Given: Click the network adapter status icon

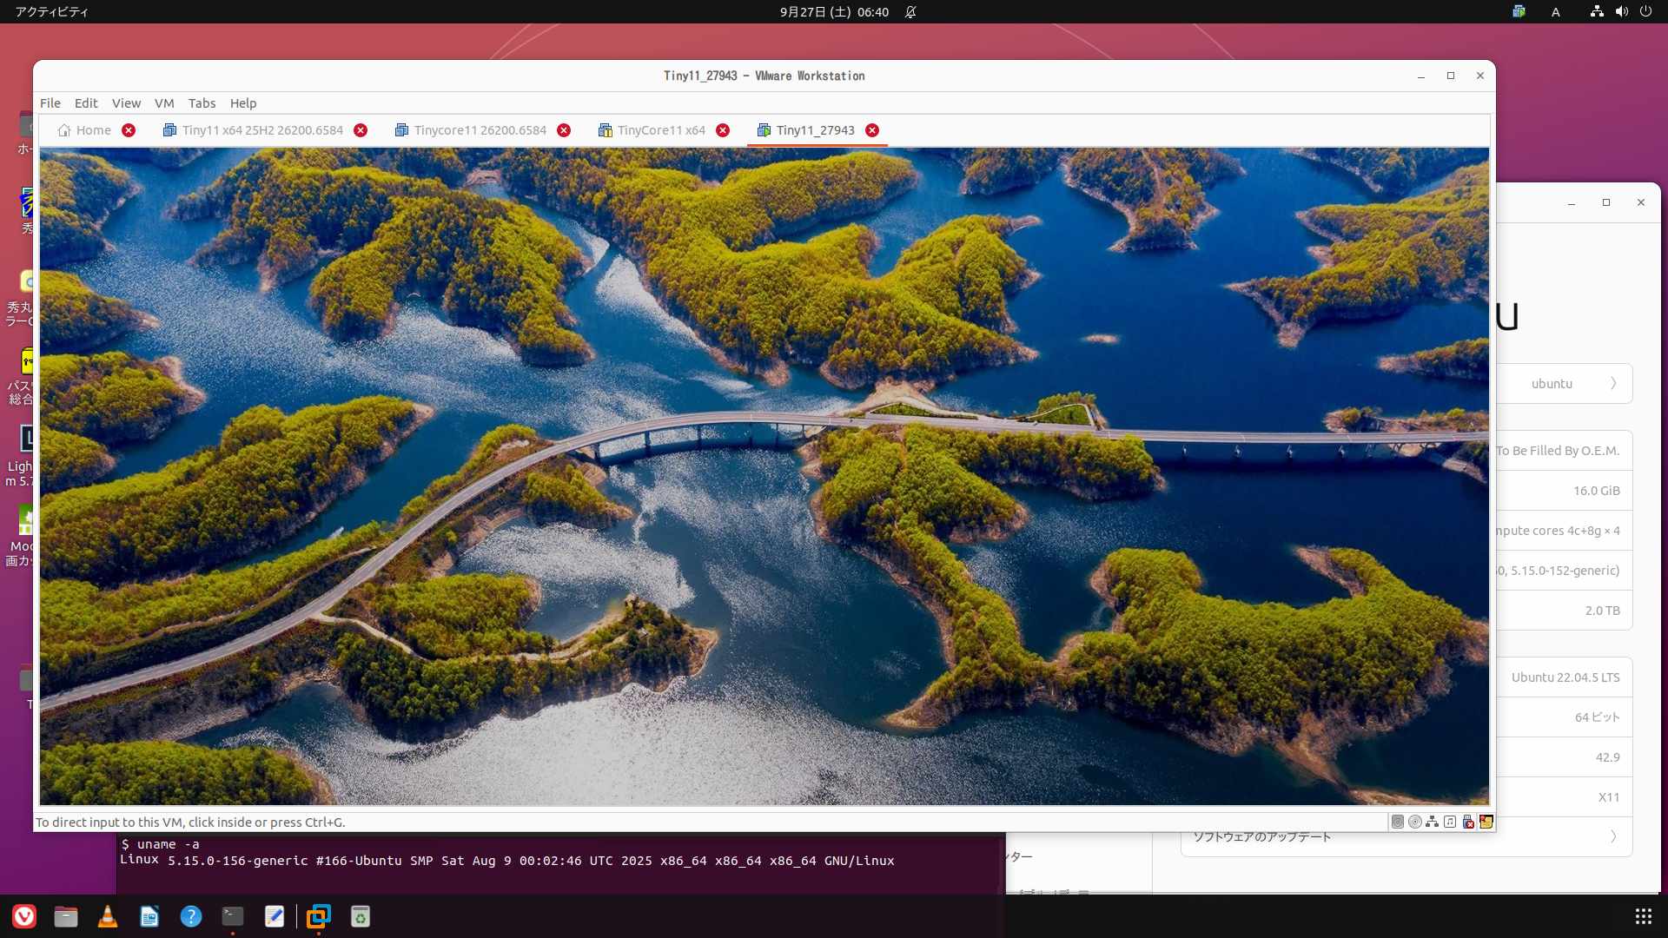Looking at the screenshot, I should [1433, 822].
